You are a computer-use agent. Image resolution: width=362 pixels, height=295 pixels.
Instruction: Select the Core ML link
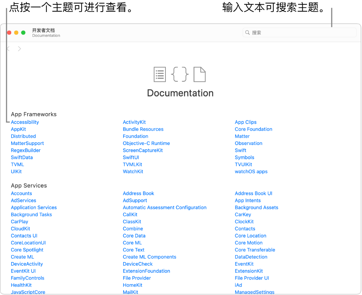(x=132, y=243)
